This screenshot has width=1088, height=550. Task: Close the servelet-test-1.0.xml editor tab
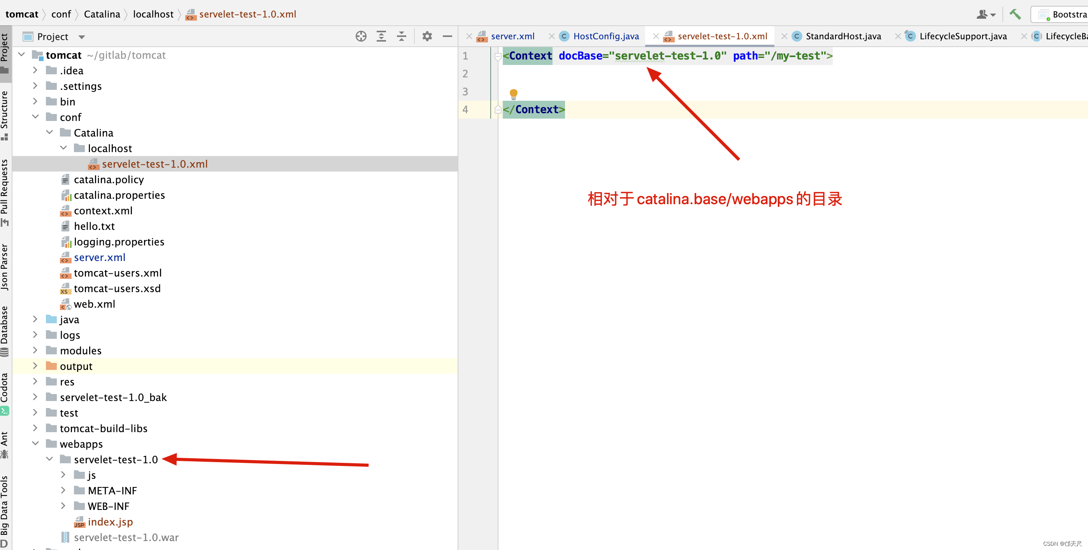656,36
